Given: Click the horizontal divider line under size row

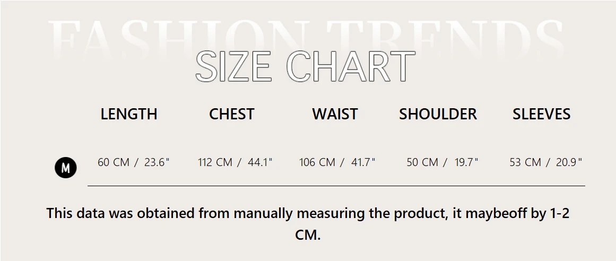Looking at the screenshot, I should [x=336, y=186].
